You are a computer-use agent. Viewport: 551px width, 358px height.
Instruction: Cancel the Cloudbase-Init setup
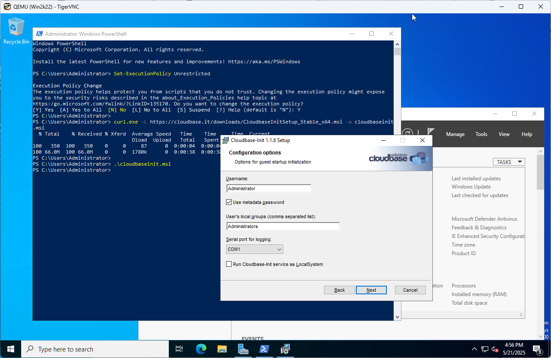(x=410, y=290)
